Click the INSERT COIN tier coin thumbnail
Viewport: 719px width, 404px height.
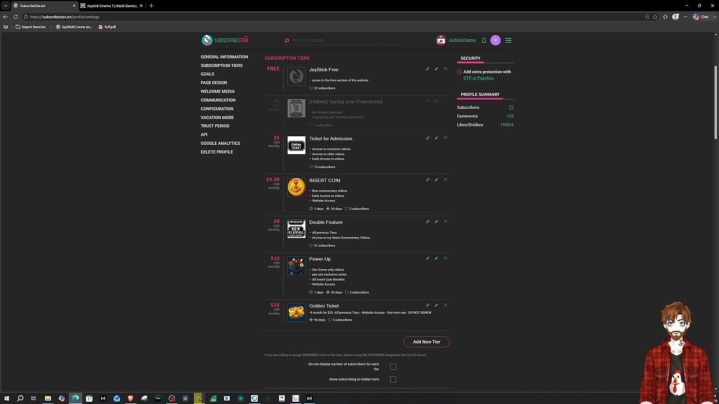[296, 187]
